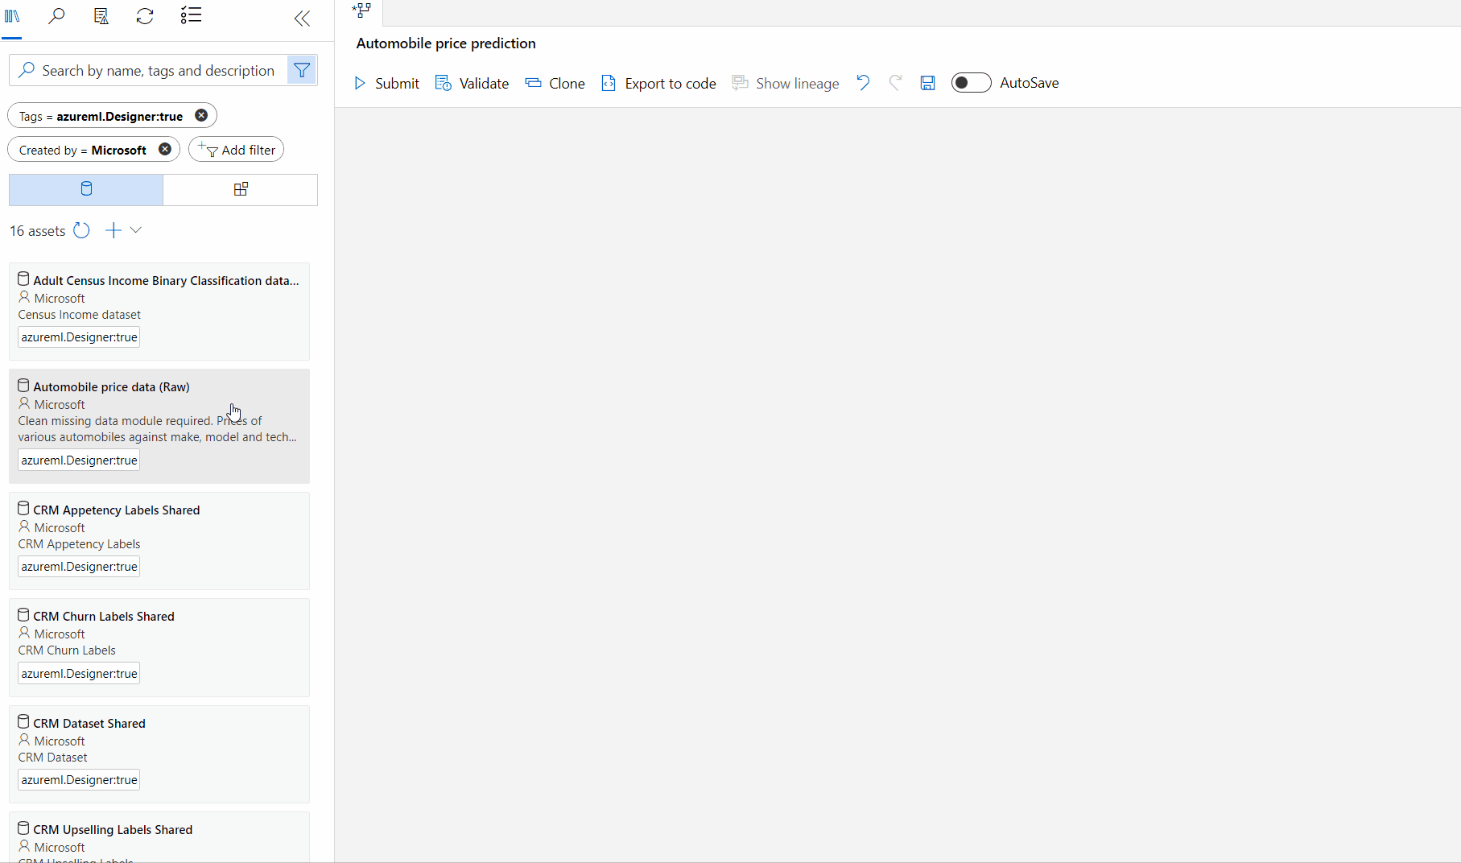Click the filter funnel icon
1461x863 pixels.
pyautogui.click(x=302, y=70)
